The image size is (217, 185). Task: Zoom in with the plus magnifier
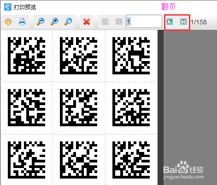(x=54, y=22)
